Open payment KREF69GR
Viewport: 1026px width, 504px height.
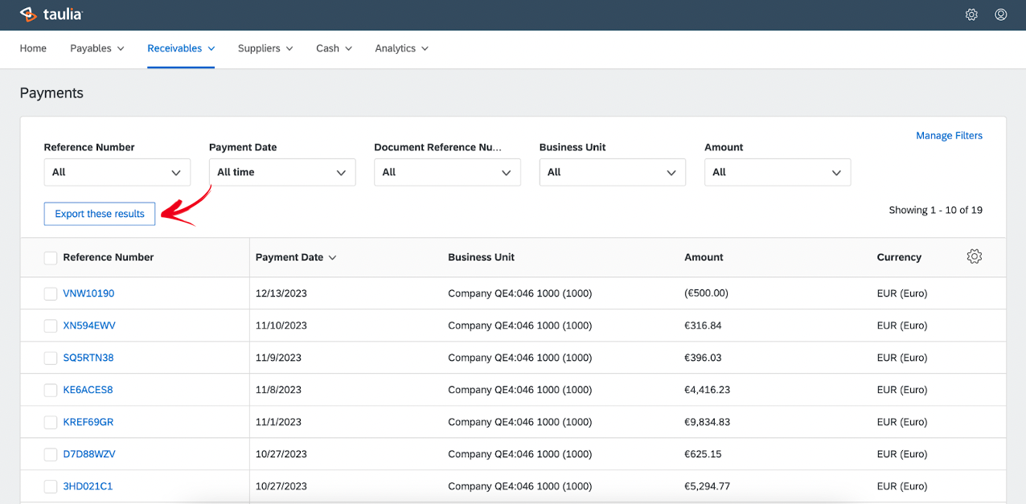pyautogui.click(x=88, y=422)
